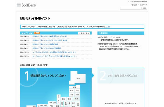Select 岐阜 prefecture on the map
164x107 pixels.
pyautogui.click(x=62, y=104)
